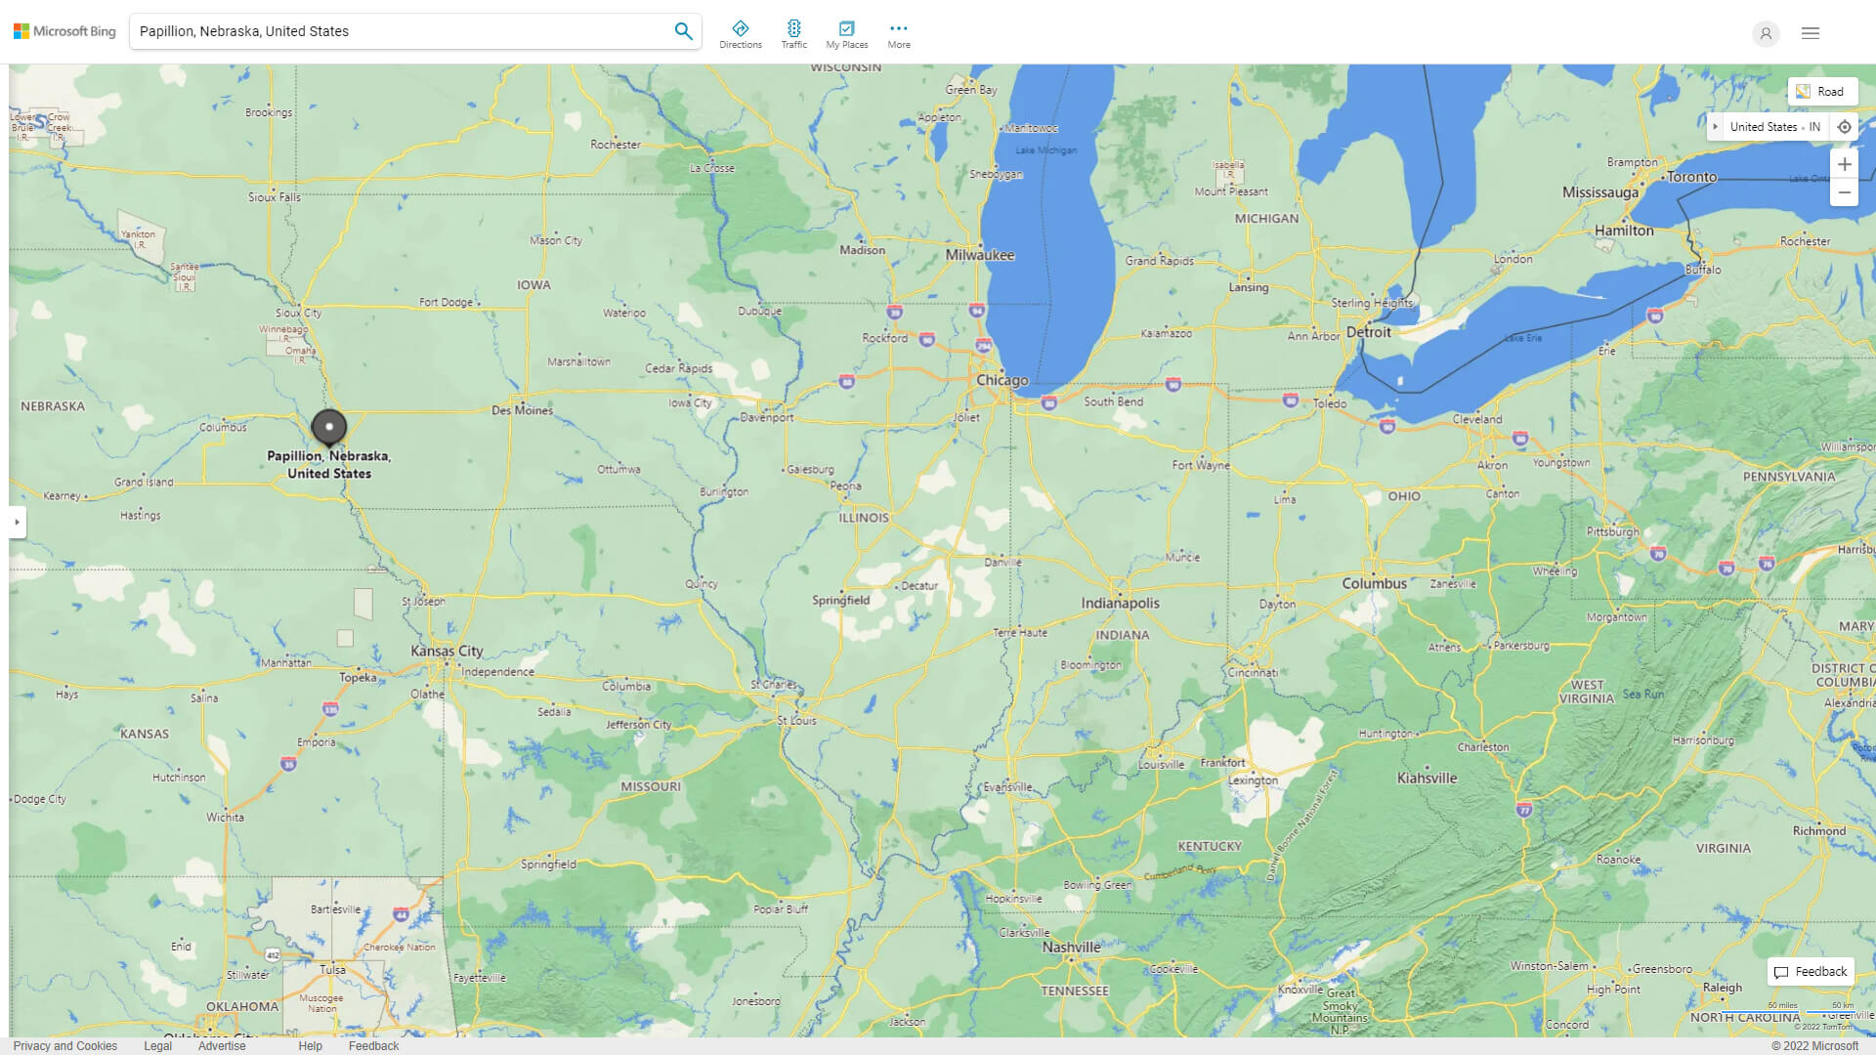Viewport: 1876px width, 1055px height.
Task: Zoom in using the plus button
Action: (x=1845, y=164)
